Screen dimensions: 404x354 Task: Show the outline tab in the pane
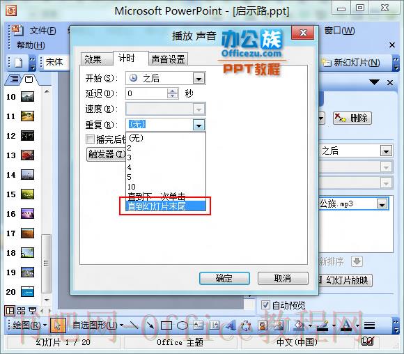pos(15,79)
